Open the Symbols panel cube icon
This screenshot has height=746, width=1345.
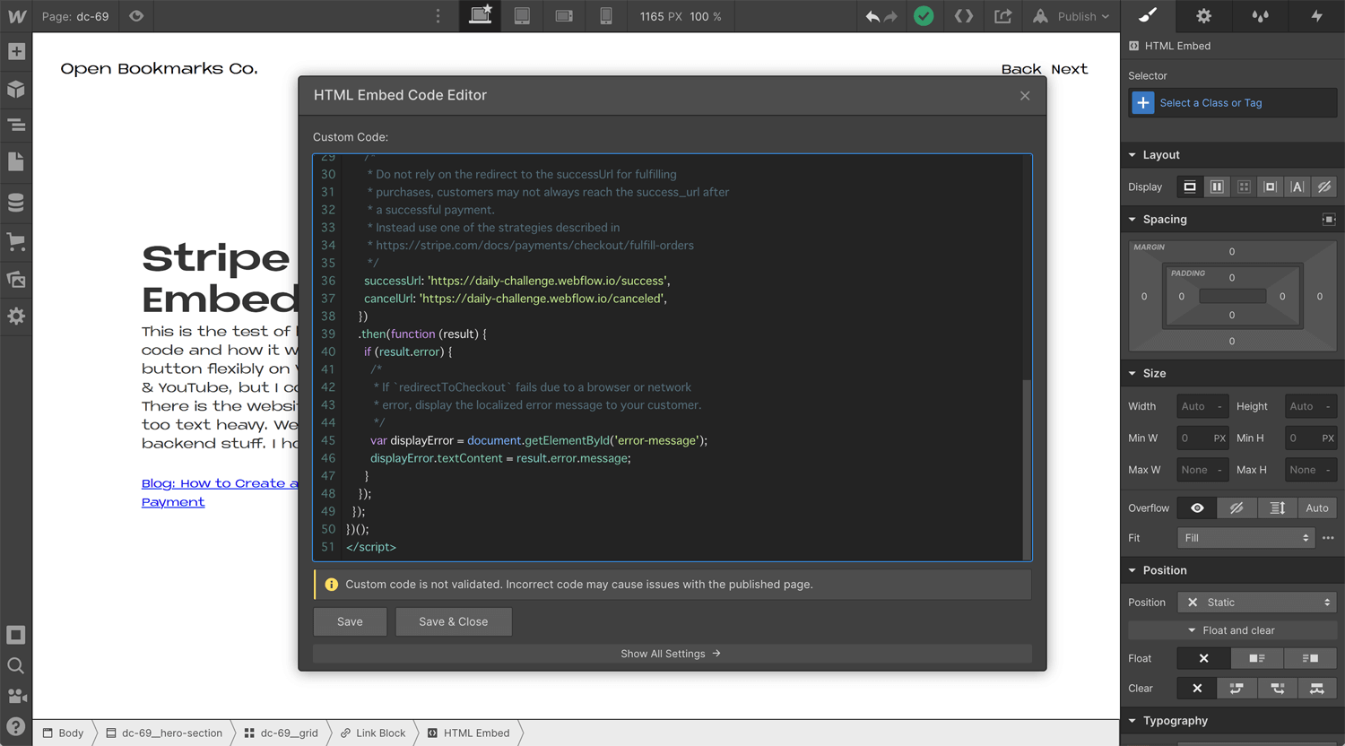point(16,89)
